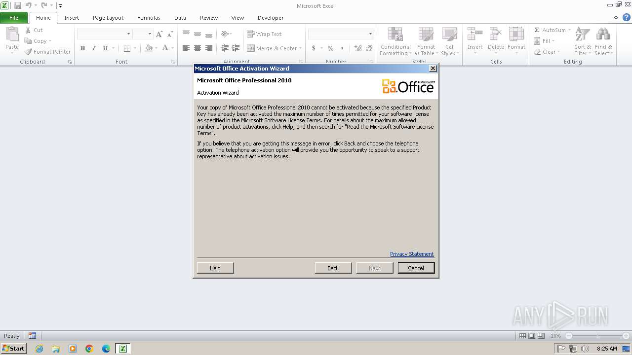Click Help button in Activation Wizard
This screenshot has height=355, width=632.
click(215, 268)
